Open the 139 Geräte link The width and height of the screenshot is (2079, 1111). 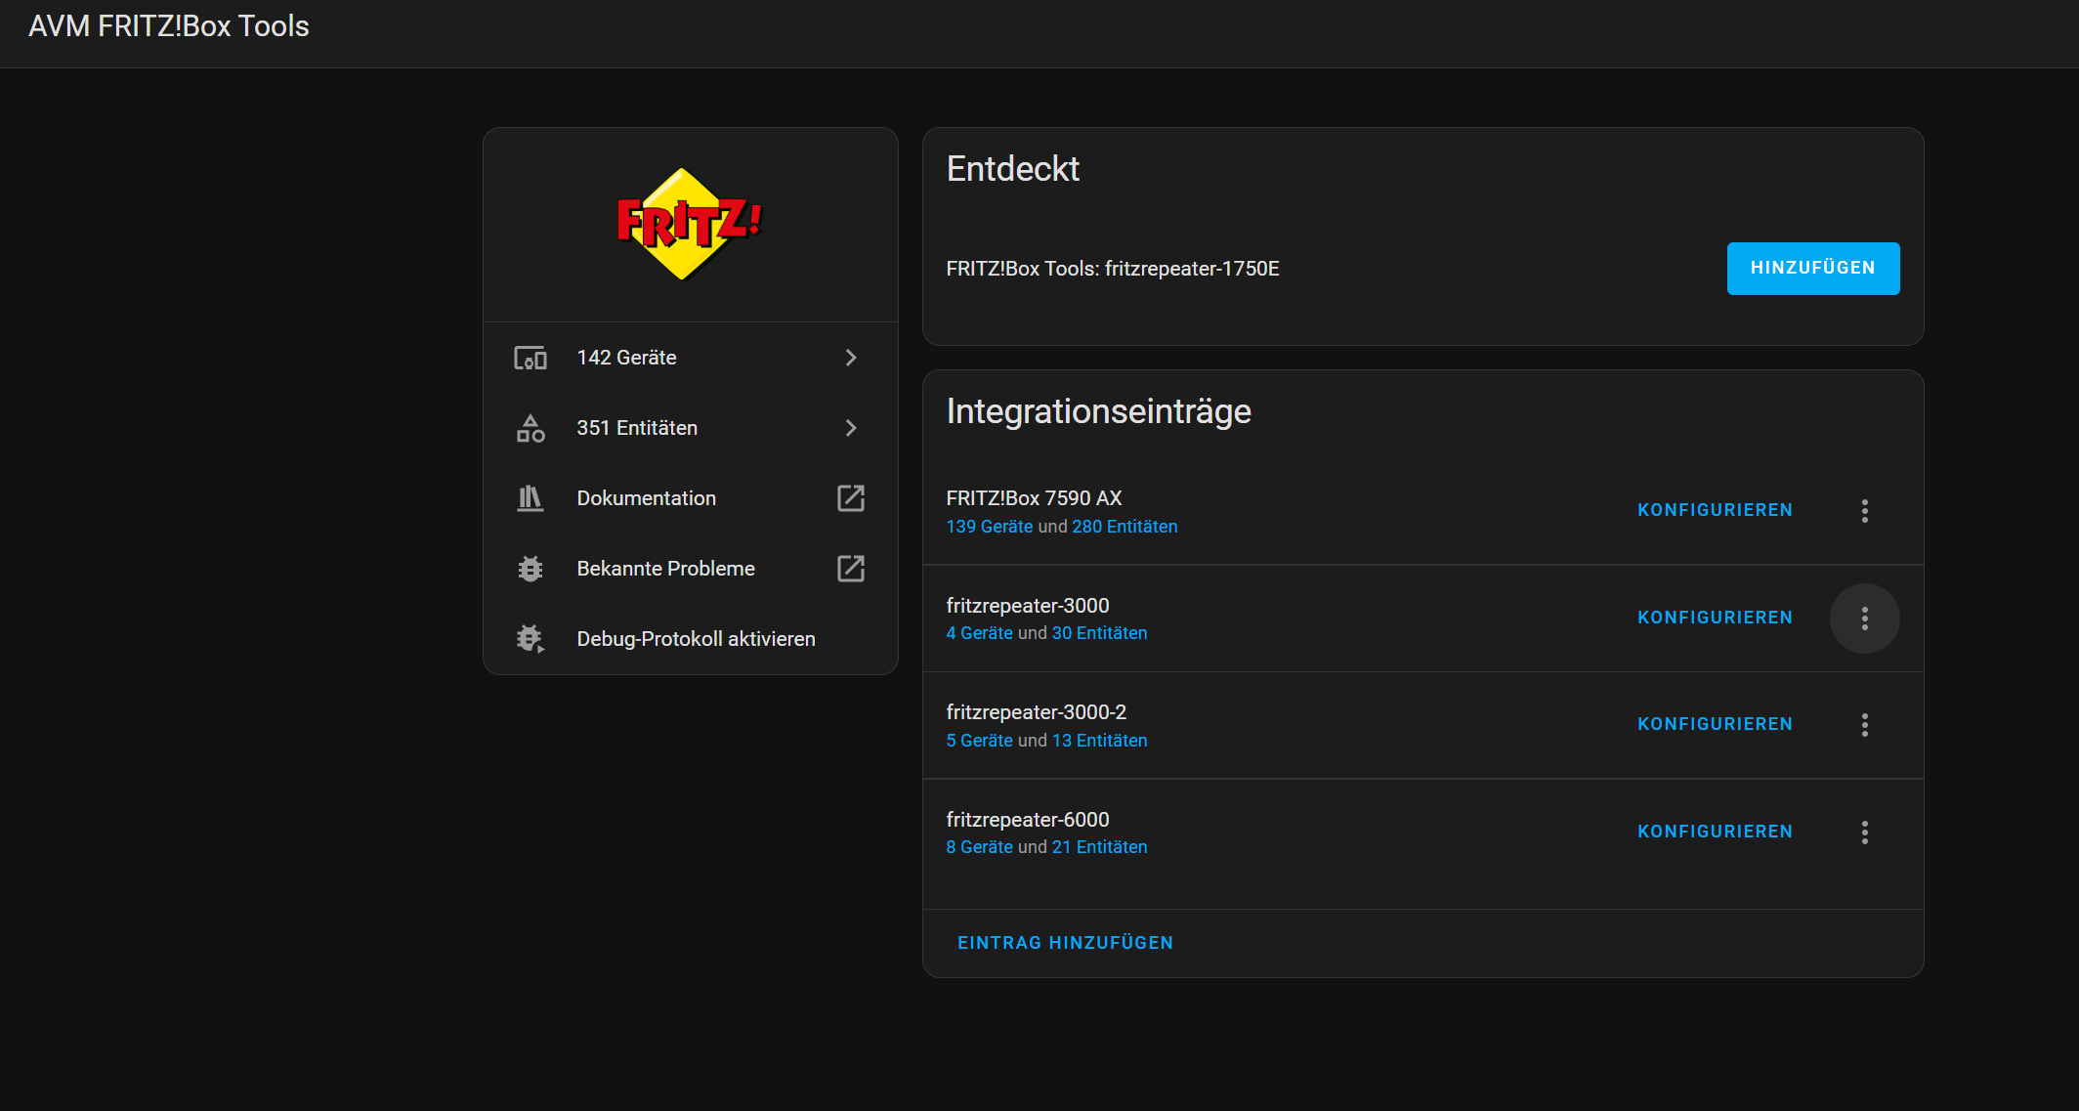click(989, 527)
